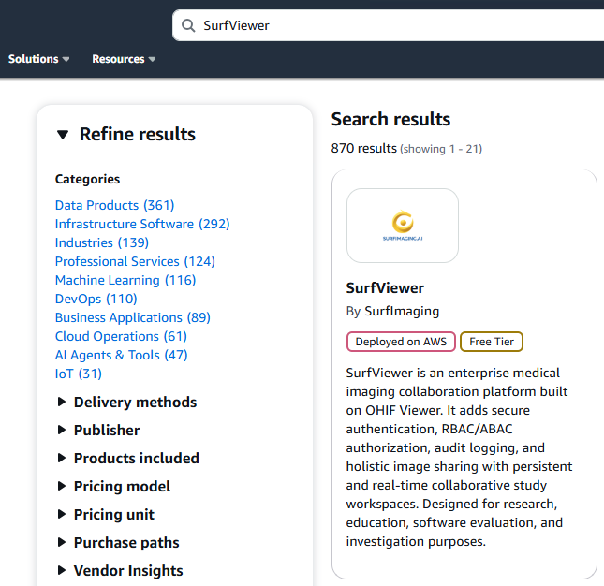The width and height of the screenshot is (604, 586).
Task: Filter by AI Agents & Tools (47)
Action: click(x=122, y=355)
